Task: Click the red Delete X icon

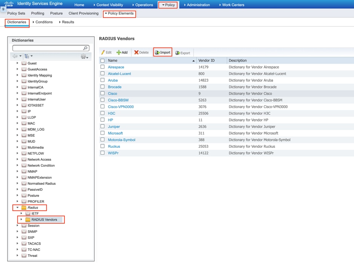Action: [136, 53]
